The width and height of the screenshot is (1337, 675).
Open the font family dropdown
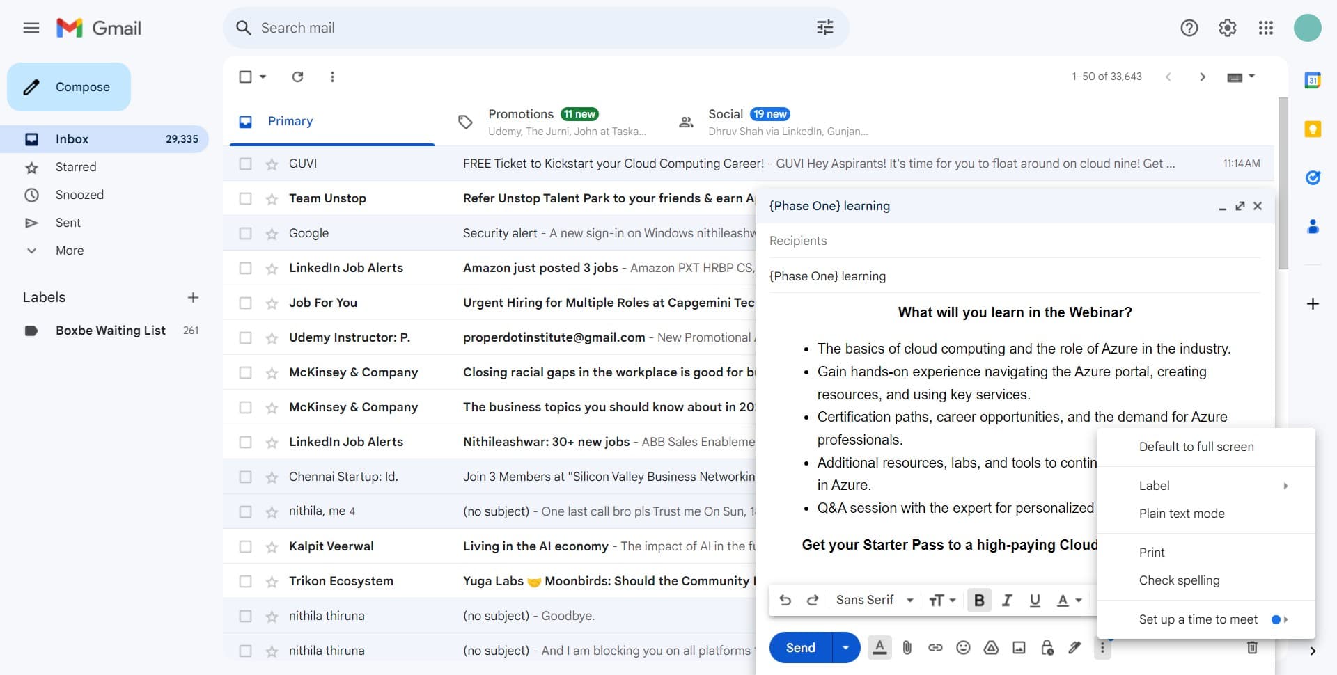[x=873, y=599]
